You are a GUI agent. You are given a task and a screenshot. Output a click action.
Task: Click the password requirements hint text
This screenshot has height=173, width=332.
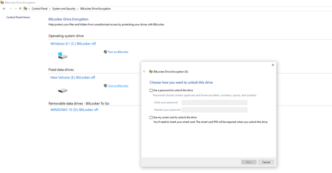205,95
